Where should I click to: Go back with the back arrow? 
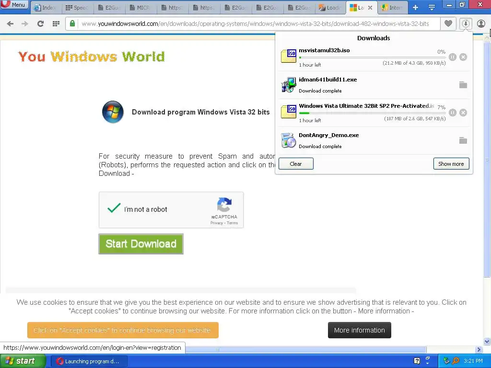coord(10,24)
